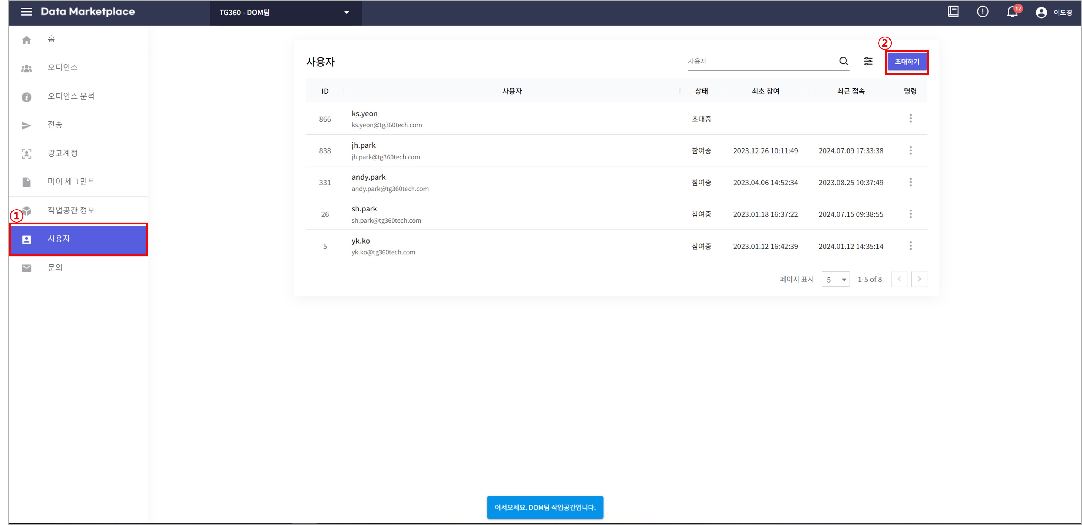Select 마이 세그먼트 in the sidebar

tap(71, 182)
